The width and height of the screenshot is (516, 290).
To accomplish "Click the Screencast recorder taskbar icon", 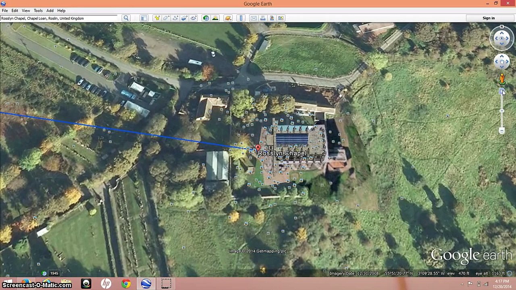I will 166,284.
